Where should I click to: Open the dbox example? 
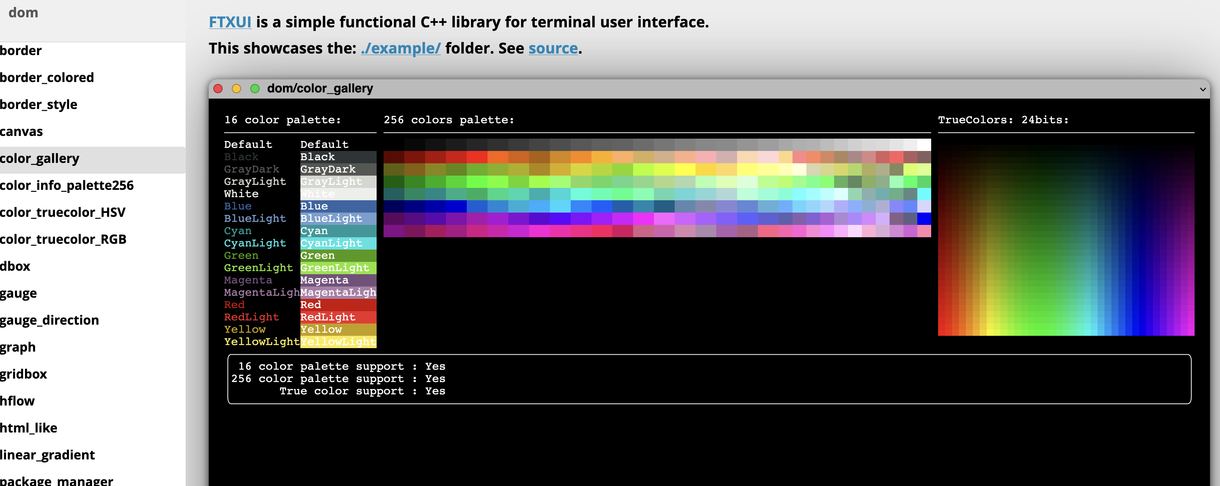[93, 266]
